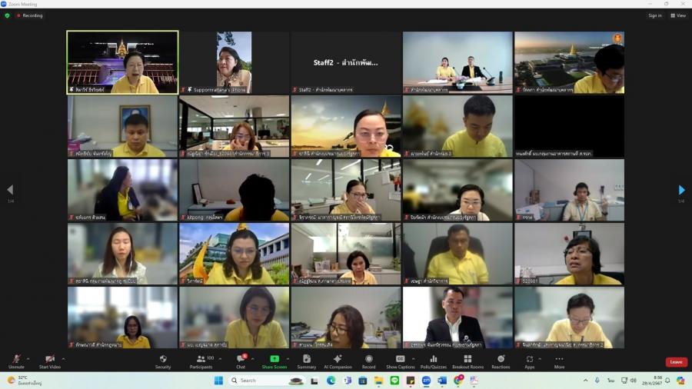Click the green Share Screen button
This screenshot has height=389, width=692.
click(x=274, y=361)
